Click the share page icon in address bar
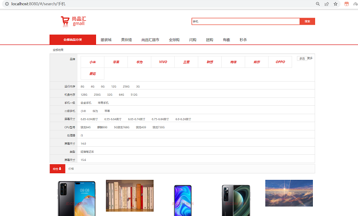358x216 pixels. click(x=327, y=4)
